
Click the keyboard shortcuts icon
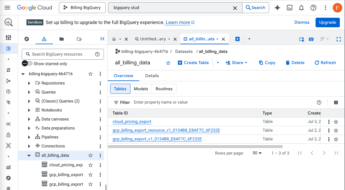click(x=311, y=39)
